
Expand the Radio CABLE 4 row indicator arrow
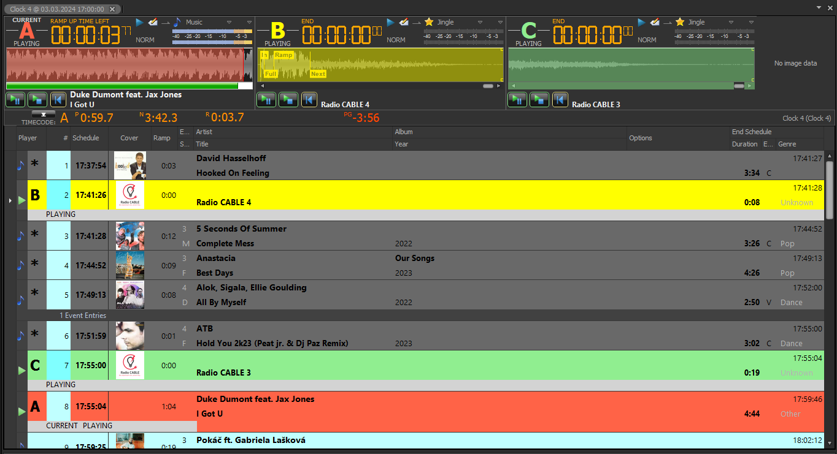[x=10, y=200]
